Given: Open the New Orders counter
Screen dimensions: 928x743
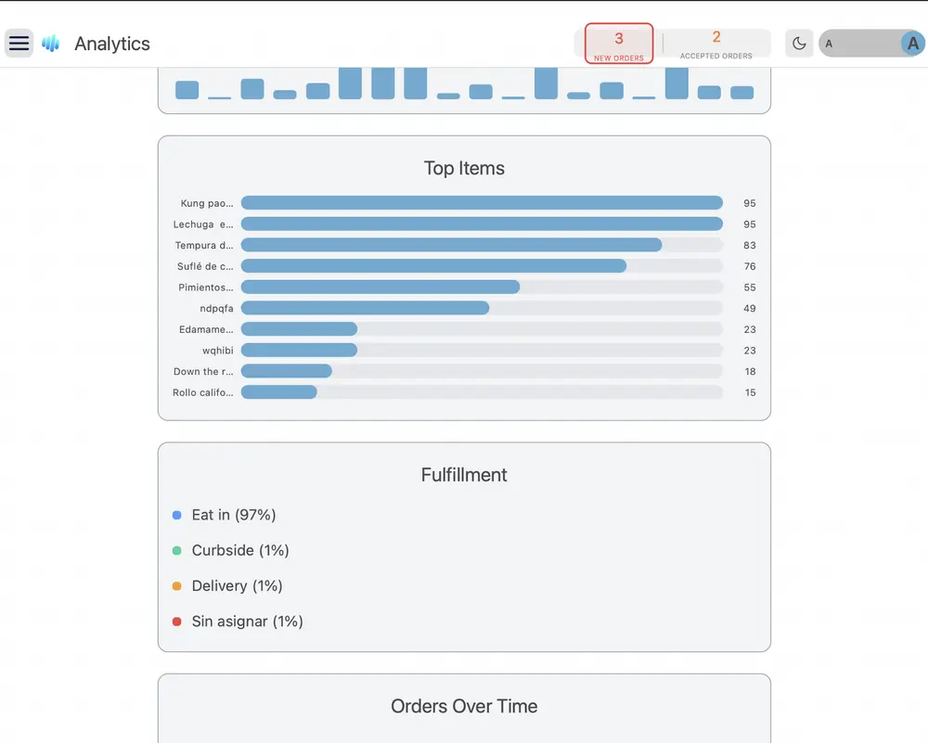Looking at the screenshot, I should click(x=619, y=44).
